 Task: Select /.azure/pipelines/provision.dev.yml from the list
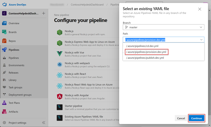pos(164,52)
